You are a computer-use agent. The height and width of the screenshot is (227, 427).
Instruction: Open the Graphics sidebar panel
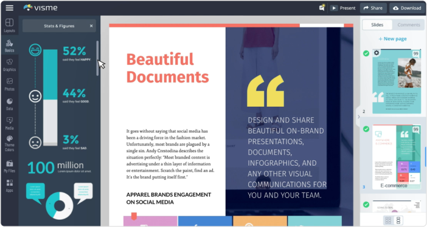(x=9, y=65)
